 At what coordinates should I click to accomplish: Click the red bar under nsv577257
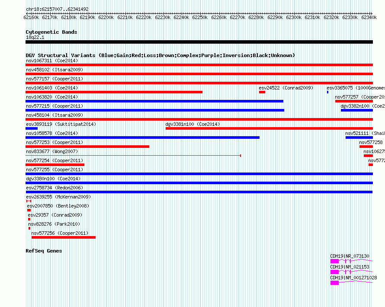click(354, 101)
